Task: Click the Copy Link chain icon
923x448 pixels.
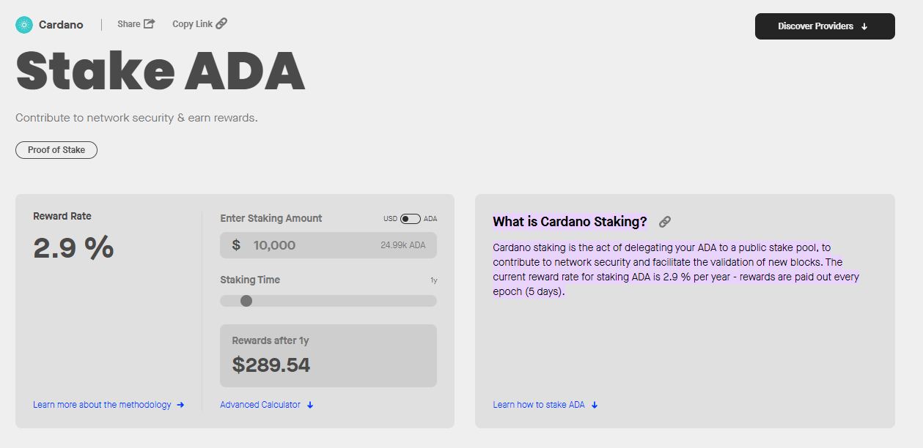Action: click(221, 23)
